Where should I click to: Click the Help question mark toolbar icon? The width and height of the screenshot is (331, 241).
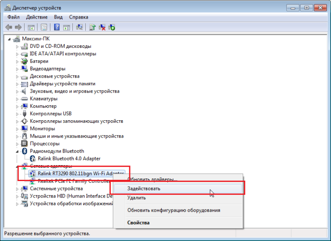(56, 27)
